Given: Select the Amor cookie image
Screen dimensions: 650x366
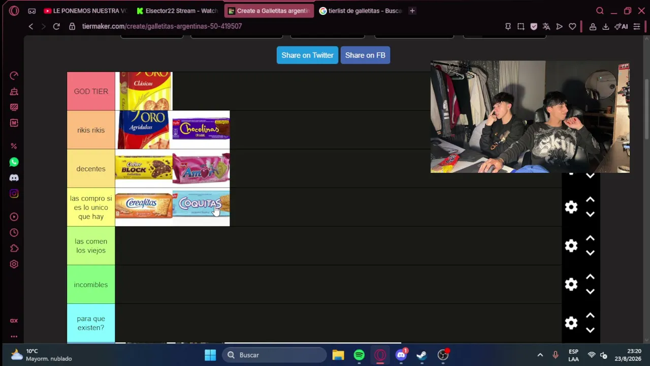Looking at the screenshot, I should pyautogui.click(x=201, y=169).
